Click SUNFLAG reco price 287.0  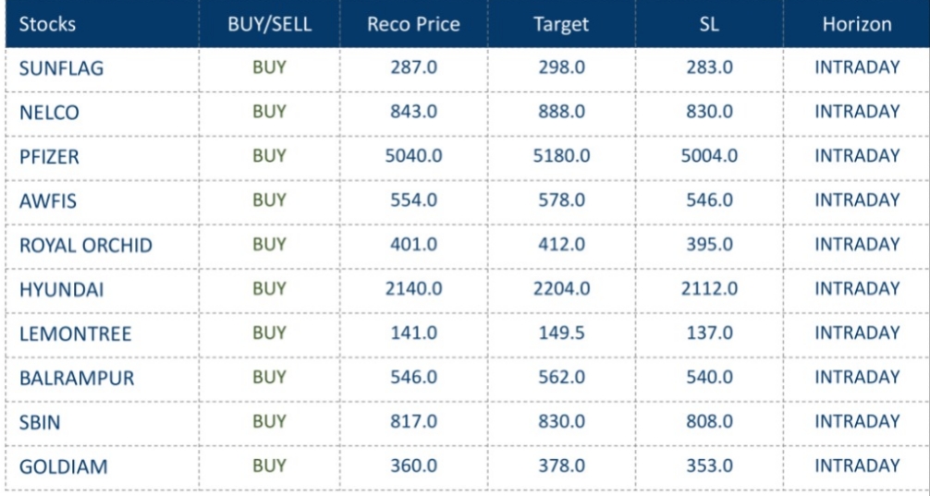click(x=413, y=67)
